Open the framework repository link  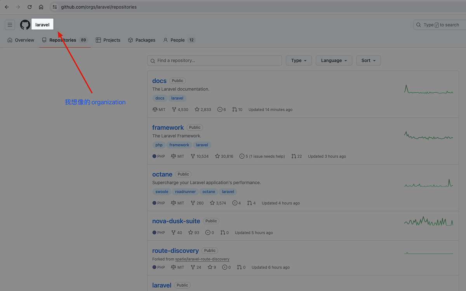point(168,127)
